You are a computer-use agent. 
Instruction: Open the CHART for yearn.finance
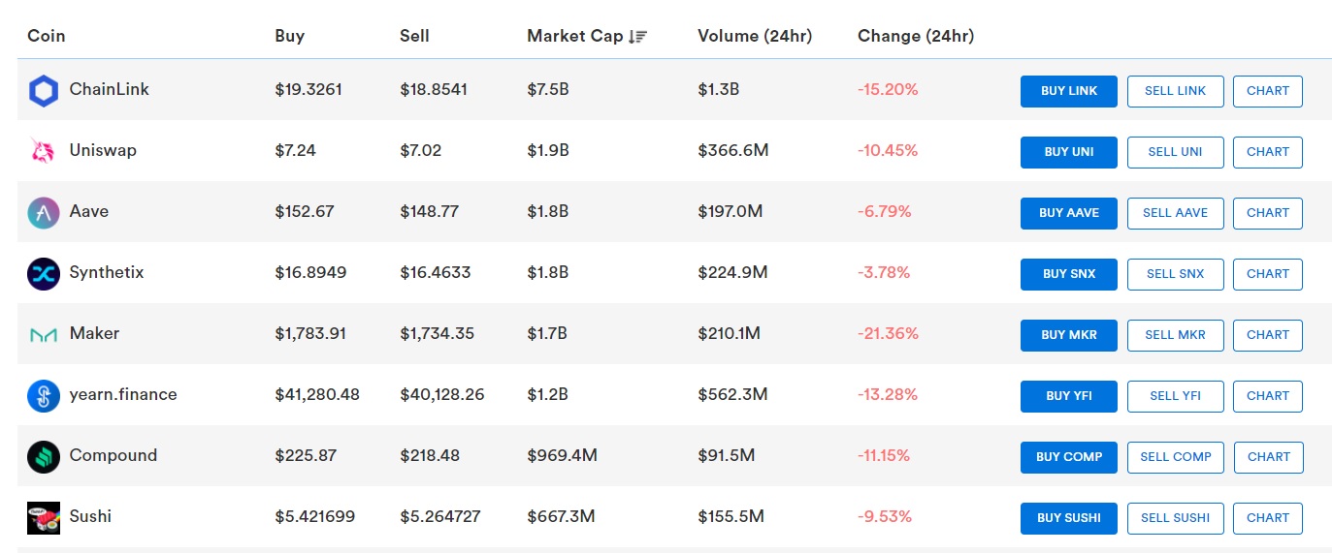[x=1267, y=396]
